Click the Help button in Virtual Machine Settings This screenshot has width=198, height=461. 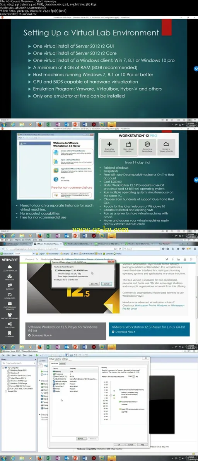click(x=142, y=444)
